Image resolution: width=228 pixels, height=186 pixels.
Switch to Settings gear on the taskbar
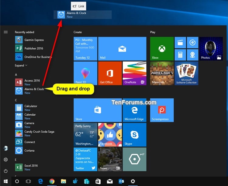click(x=133, y=181)
